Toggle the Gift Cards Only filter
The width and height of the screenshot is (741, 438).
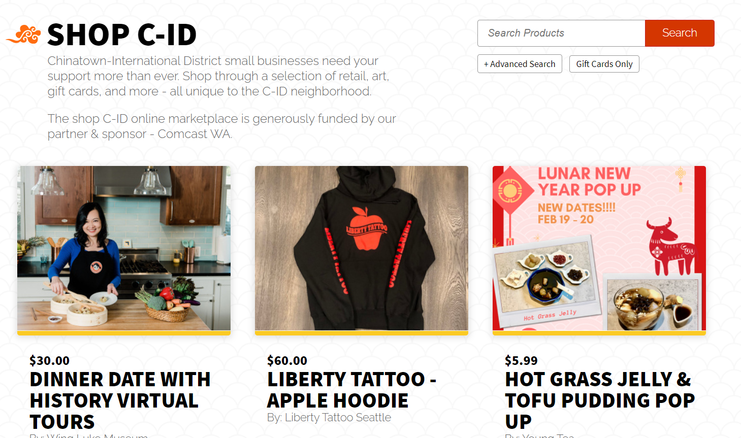(x=604, y=64)
